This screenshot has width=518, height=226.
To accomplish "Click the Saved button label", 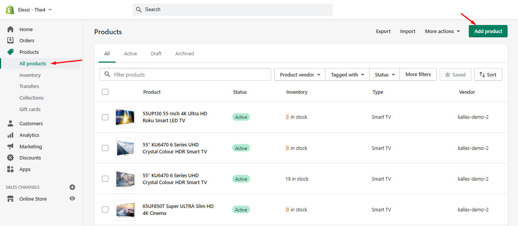I will coord(459,75).
